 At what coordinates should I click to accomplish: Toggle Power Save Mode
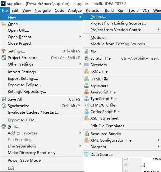tap(42, 161)
